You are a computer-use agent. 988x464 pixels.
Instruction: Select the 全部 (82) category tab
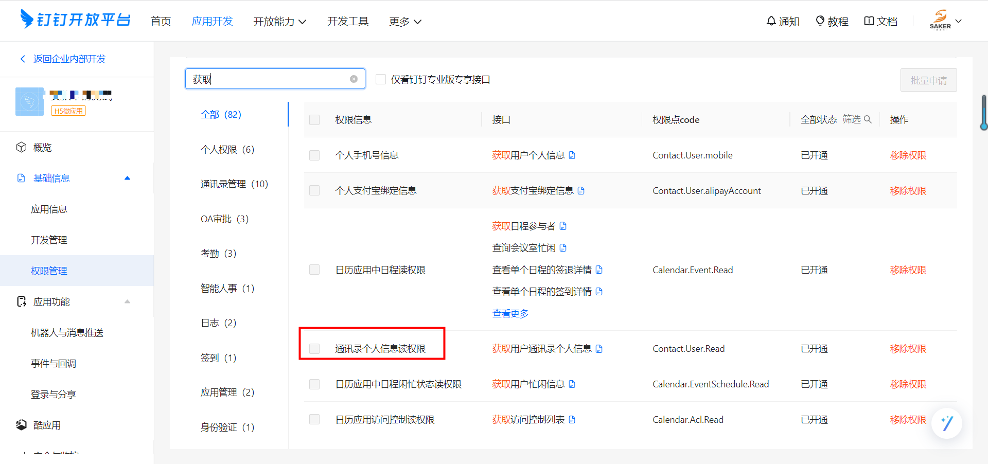pyautogui.click(x=221, y=114)
